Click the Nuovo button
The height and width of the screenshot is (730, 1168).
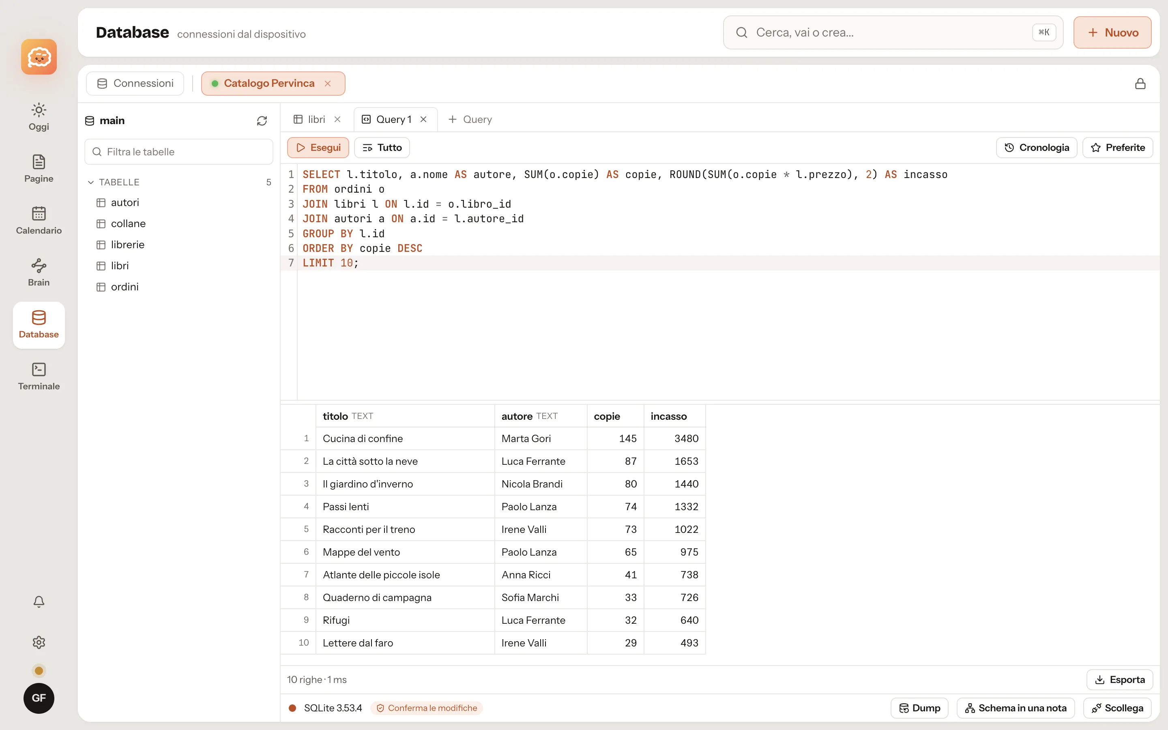pyautogui.click(x=1112, y=32)
